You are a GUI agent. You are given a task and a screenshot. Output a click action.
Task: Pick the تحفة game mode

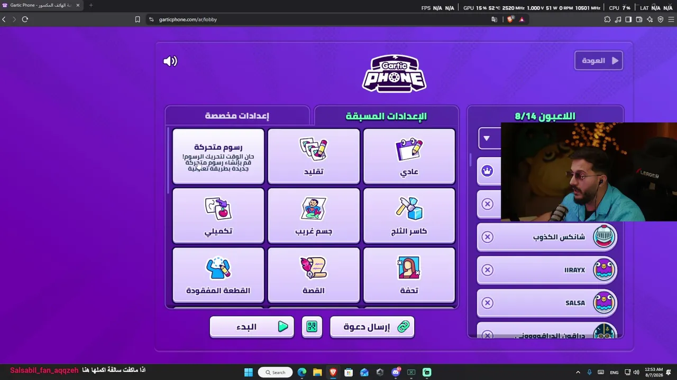pyautogui.click(x=409, y=275)
